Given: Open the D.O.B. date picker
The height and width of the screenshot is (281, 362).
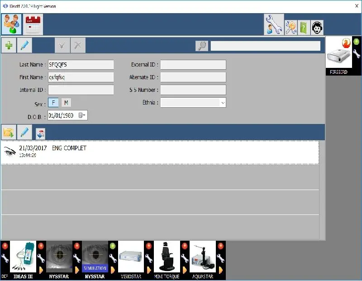Looking at the screenshot, I should point(81,115).
